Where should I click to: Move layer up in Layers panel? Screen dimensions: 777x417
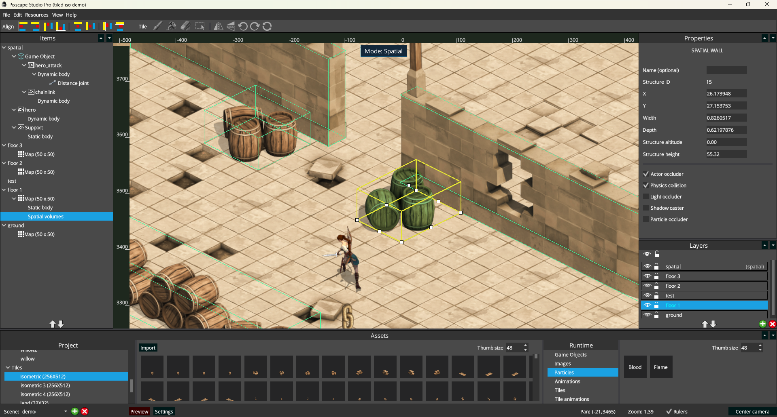coord(705,324)
